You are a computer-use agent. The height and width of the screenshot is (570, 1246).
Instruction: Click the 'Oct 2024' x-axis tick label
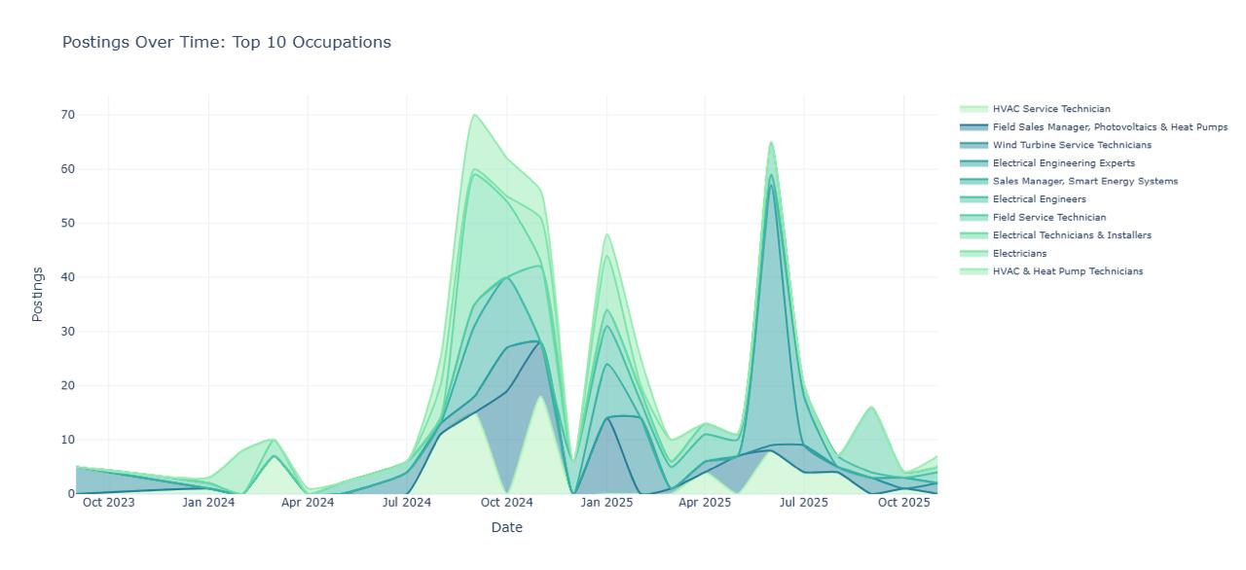click(x=506, y=503)
